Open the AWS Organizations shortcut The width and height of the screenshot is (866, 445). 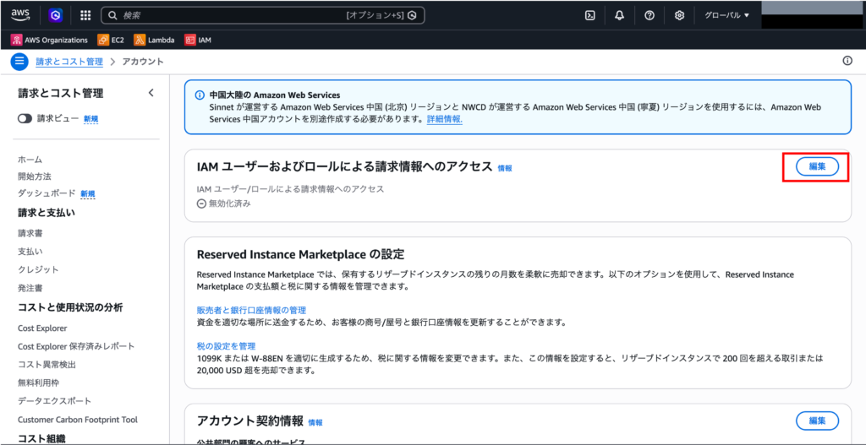click(x=50, y=40)
